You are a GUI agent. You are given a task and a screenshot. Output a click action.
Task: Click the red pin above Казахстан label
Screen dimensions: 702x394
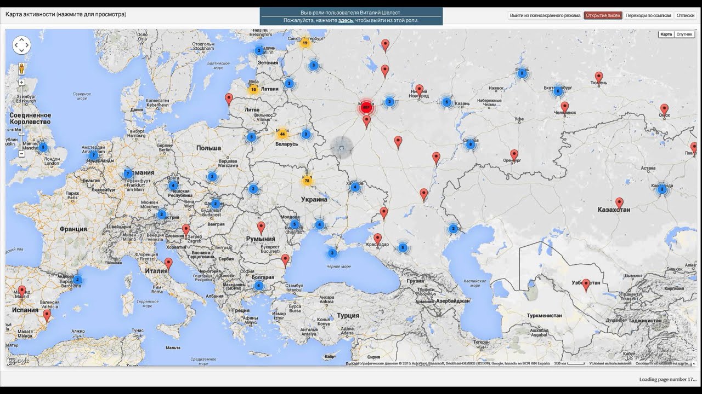619,204
